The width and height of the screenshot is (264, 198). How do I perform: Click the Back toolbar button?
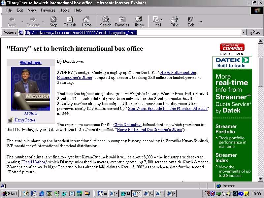(x=12, y=22)
